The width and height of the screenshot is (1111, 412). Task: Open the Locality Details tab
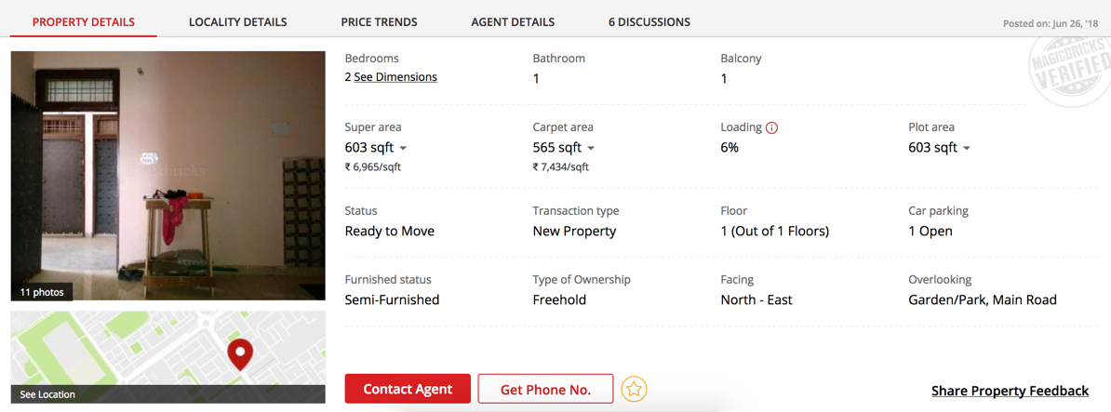pos(237,21)
